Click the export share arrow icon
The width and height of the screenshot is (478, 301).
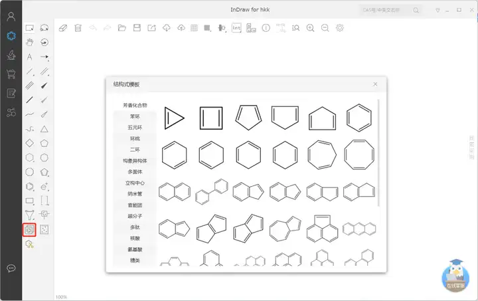pos(151,28)
